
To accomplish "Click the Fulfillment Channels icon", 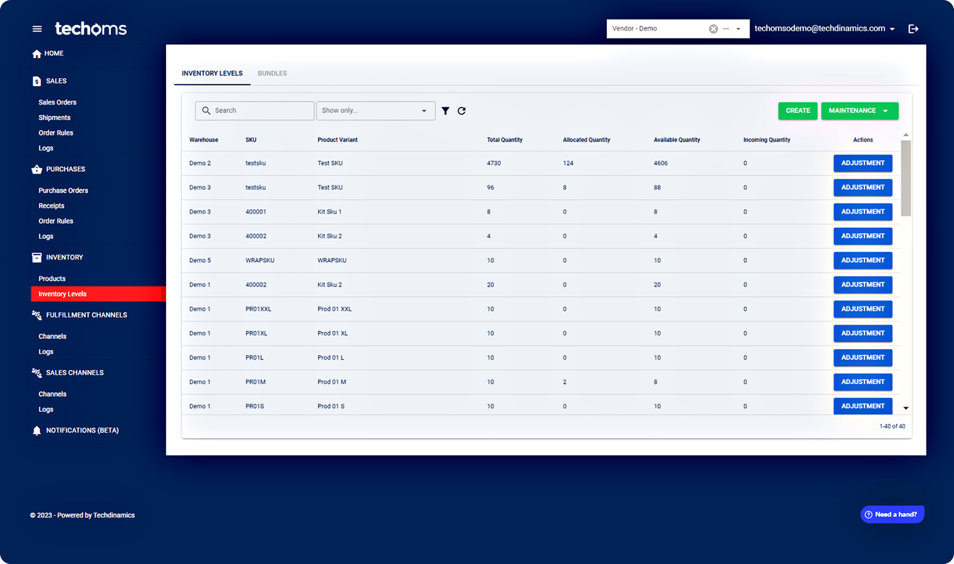I will click(x=36, y=314).
